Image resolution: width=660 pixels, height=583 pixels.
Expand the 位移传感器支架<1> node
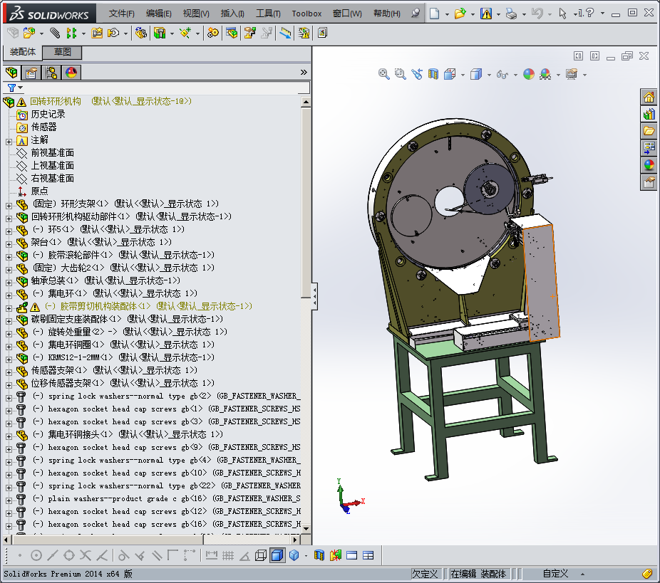pyautogui.click(x=9, y=385)
